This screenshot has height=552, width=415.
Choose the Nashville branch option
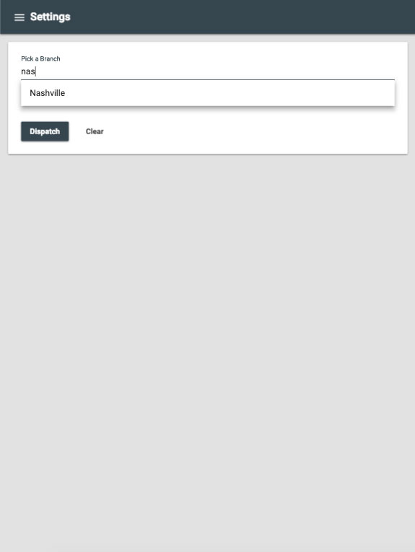(208, 93)
